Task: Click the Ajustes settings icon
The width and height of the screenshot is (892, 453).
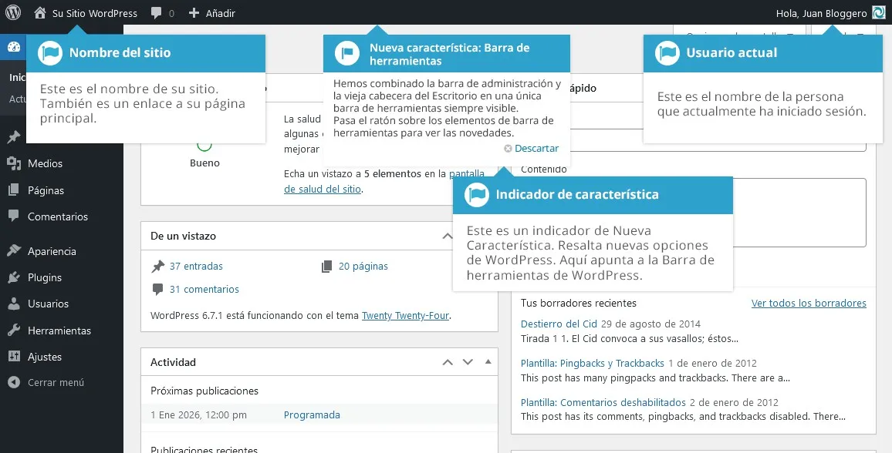Action: click(14, 357)
